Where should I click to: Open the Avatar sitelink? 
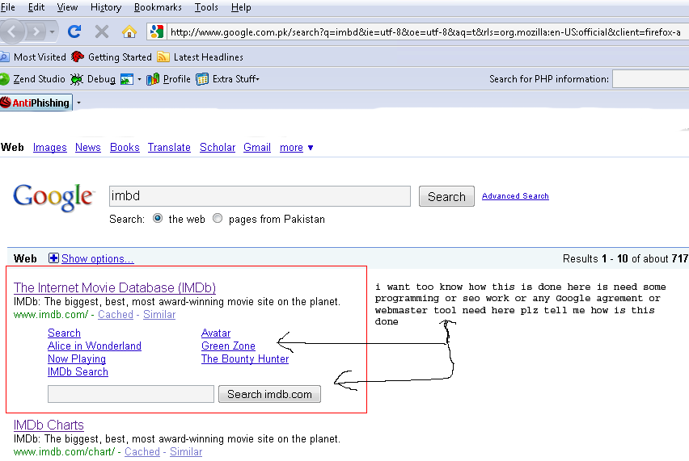pyautogui.click(x=216, y=333)
